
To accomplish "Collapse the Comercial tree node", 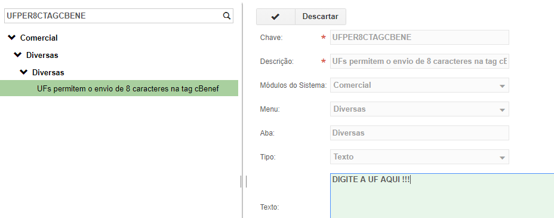I will point(12,37).
